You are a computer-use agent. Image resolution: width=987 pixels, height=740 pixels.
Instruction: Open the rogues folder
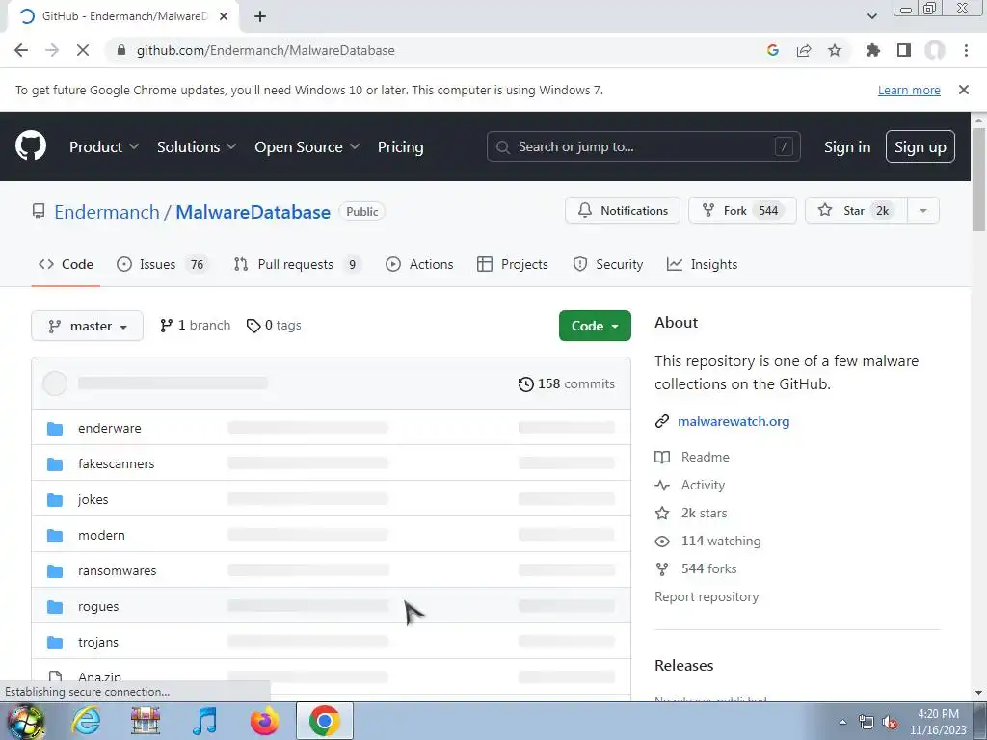coord(98,607)
